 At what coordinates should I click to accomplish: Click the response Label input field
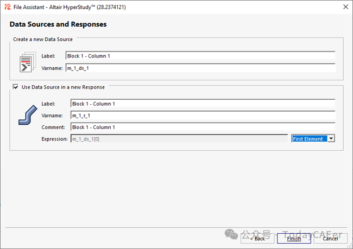pyautogui.click(x=202, y=104)
